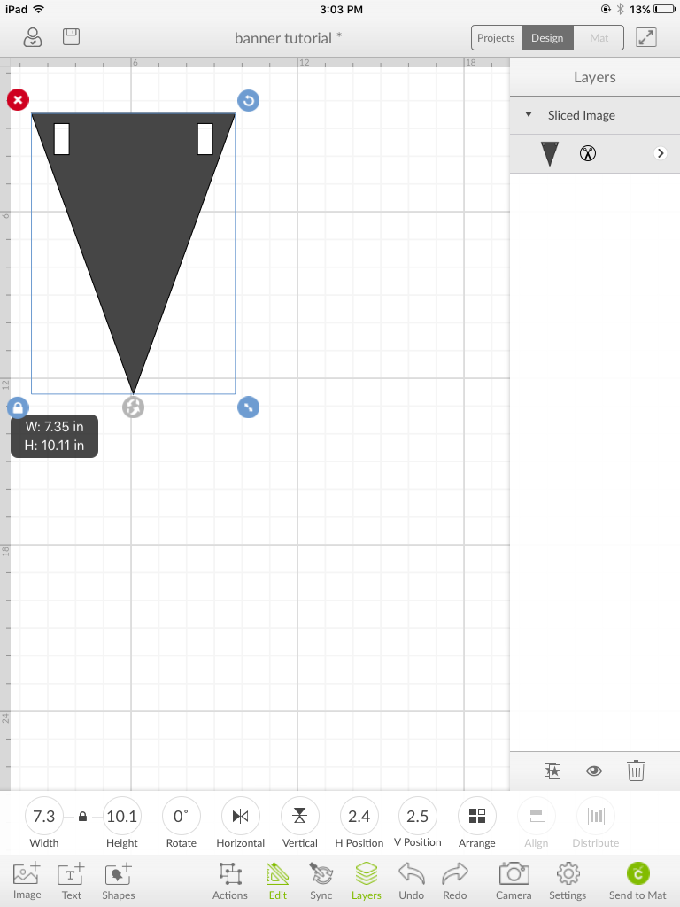The width and height of the screenshot is (680, 907).
Task: Toggle layer visibility with the eye icon
Action: point(594,771)
